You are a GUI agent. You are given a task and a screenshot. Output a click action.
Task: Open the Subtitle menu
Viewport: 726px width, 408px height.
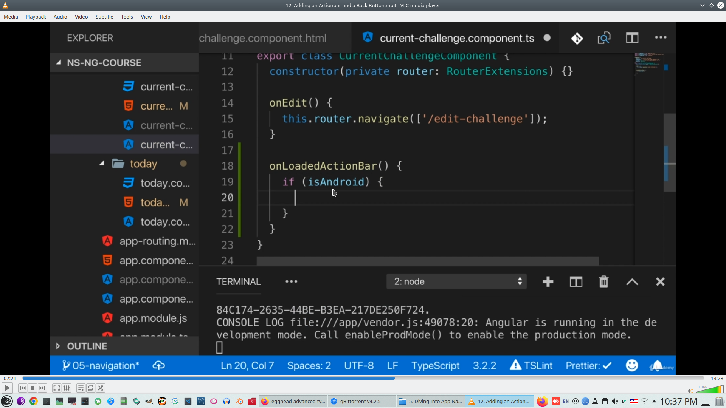(104, 17)
